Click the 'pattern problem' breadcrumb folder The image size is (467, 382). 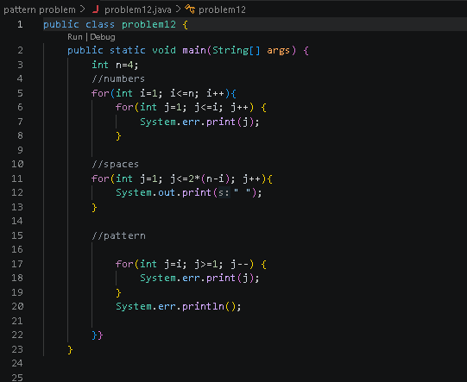40,9
